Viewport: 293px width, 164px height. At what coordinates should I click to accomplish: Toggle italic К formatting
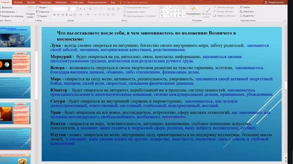58,15
